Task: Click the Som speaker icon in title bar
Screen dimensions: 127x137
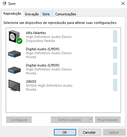Action: (4, 4)
